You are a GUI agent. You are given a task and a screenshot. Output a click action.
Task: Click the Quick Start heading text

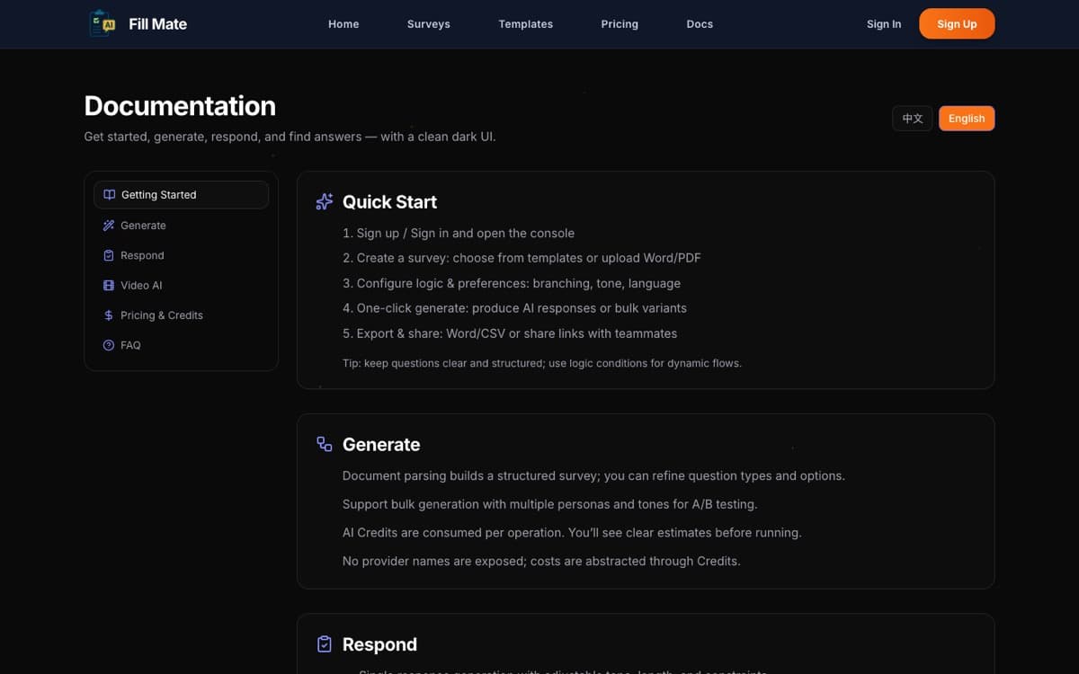[x=389, y=202]
